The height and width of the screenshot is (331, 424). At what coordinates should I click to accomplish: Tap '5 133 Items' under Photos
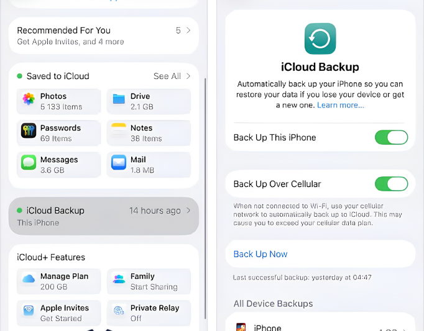pos(61,107)
